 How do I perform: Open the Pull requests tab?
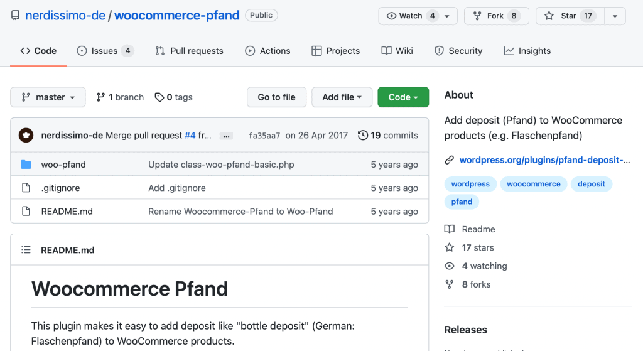[189, 51]
